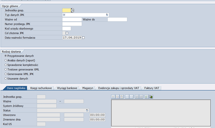Click the Opcje główne group title

point(10,6)
